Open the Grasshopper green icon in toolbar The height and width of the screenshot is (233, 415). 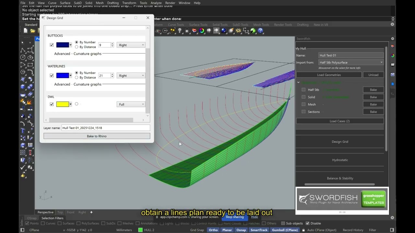[253, 31]
